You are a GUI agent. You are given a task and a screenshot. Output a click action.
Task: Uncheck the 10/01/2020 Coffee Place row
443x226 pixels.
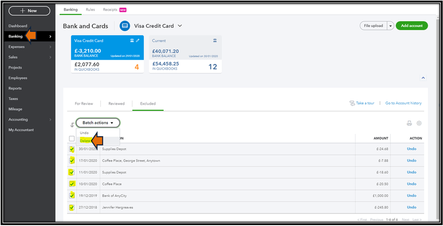pos(72,184)
